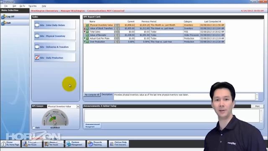The height and width of the screenshot is (151, 268).
Task: Click inside the Description text box
Action: [184, 96]
